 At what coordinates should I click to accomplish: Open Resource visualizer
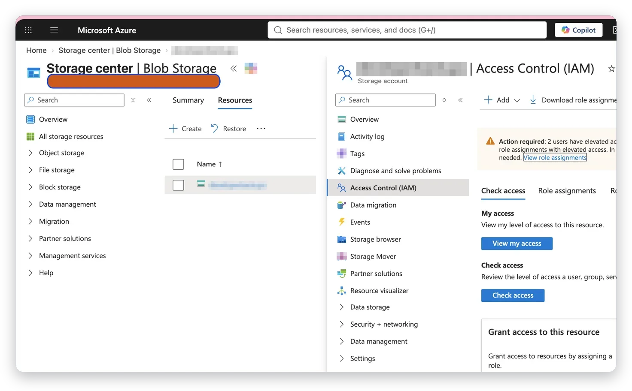[x=379, y=291]
